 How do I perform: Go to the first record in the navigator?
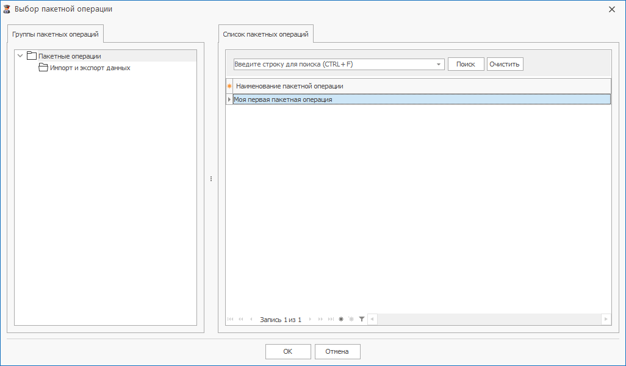231,319
